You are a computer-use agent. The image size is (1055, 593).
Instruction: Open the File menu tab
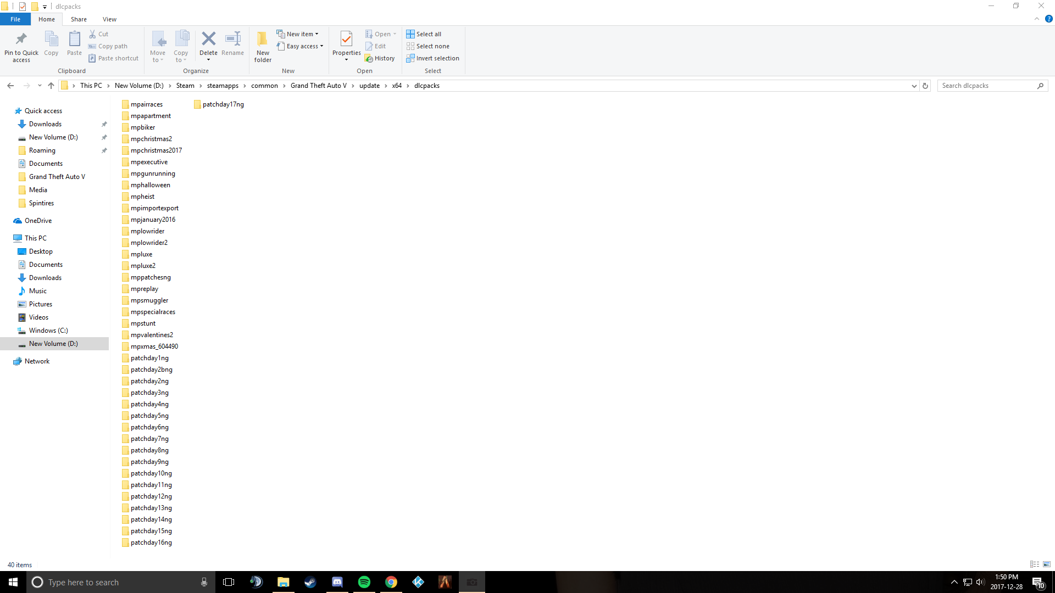click(15, 19)
